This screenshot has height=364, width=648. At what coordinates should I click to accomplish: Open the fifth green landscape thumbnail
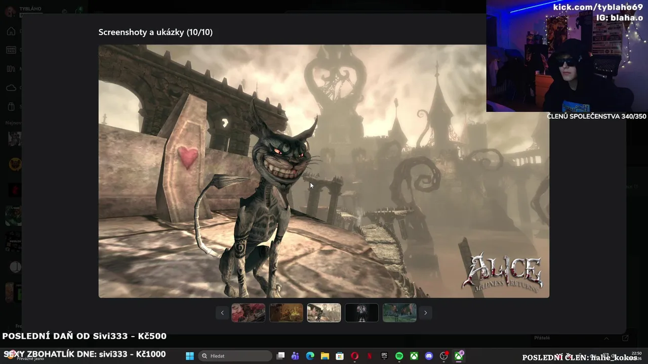(x=399, y=313)
